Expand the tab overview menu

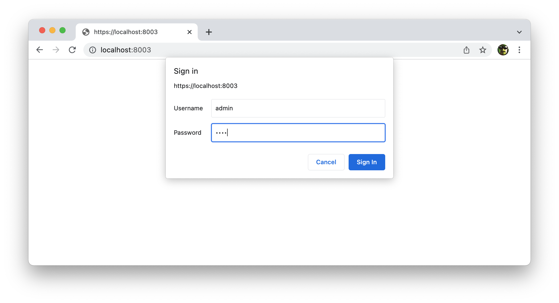point(519,32)
